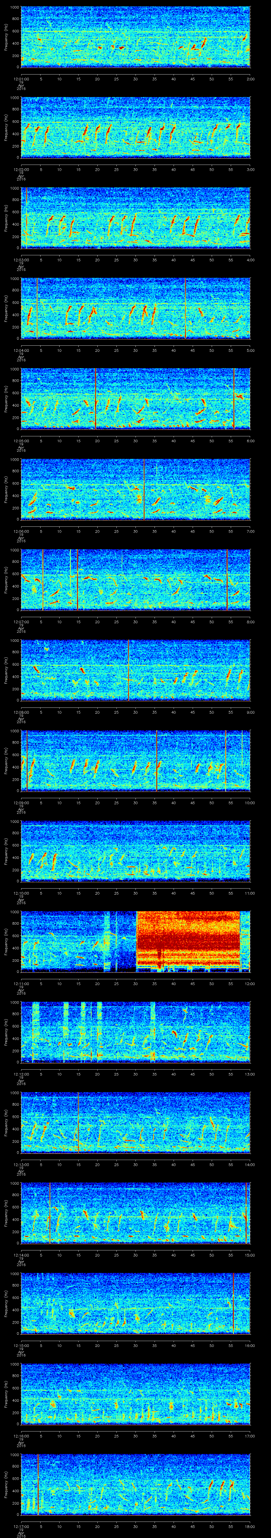The height and width of the screenshot is (1538, 271).
Task: Click the '3:00' end time label
Action: (250, 170)
